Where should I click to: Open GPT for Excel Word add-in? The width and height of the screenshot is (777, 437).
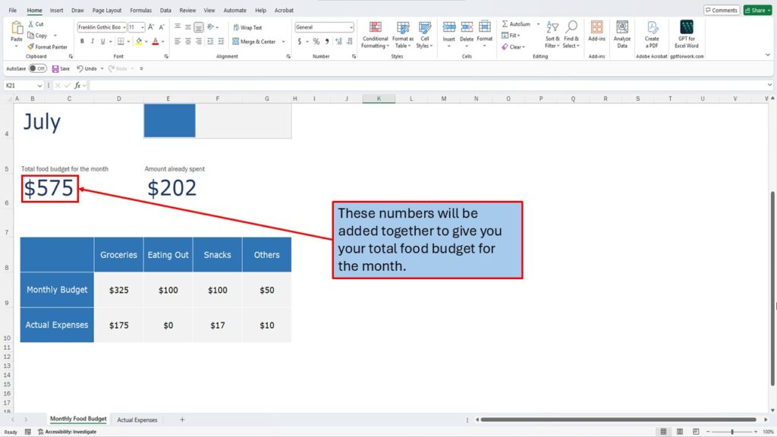(687, 35)
